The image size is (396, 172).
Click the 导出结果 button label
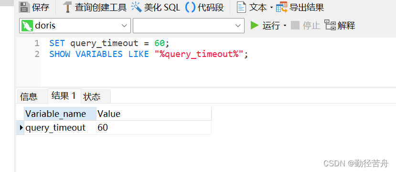(x=307, y=7)
